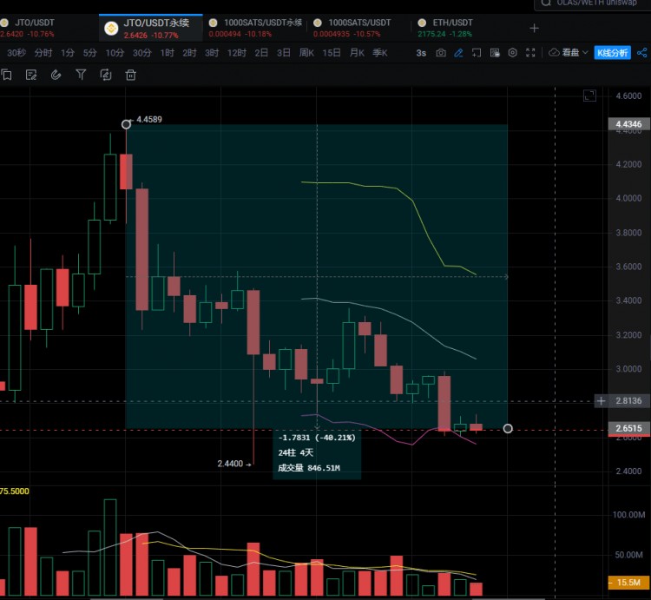Image resolution: width=651 pixels, height=600 pixels.
Task: Click the 4.4346 price axis label
Action: [x=628, y=124]
